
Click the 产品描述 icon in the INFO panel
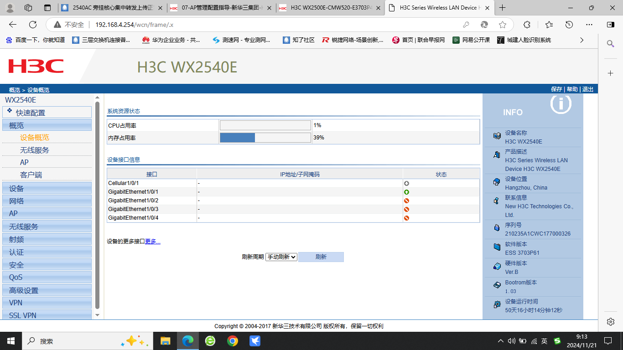point(497,154)
